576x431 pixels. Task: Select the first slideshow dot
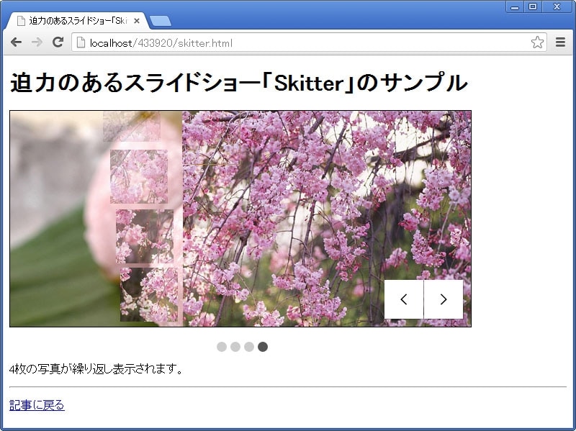tap(222, 347)
